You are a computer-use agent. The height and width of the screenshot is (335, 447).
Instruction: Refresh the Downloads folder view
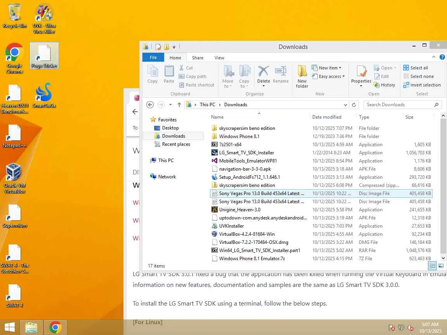[354, 105]
